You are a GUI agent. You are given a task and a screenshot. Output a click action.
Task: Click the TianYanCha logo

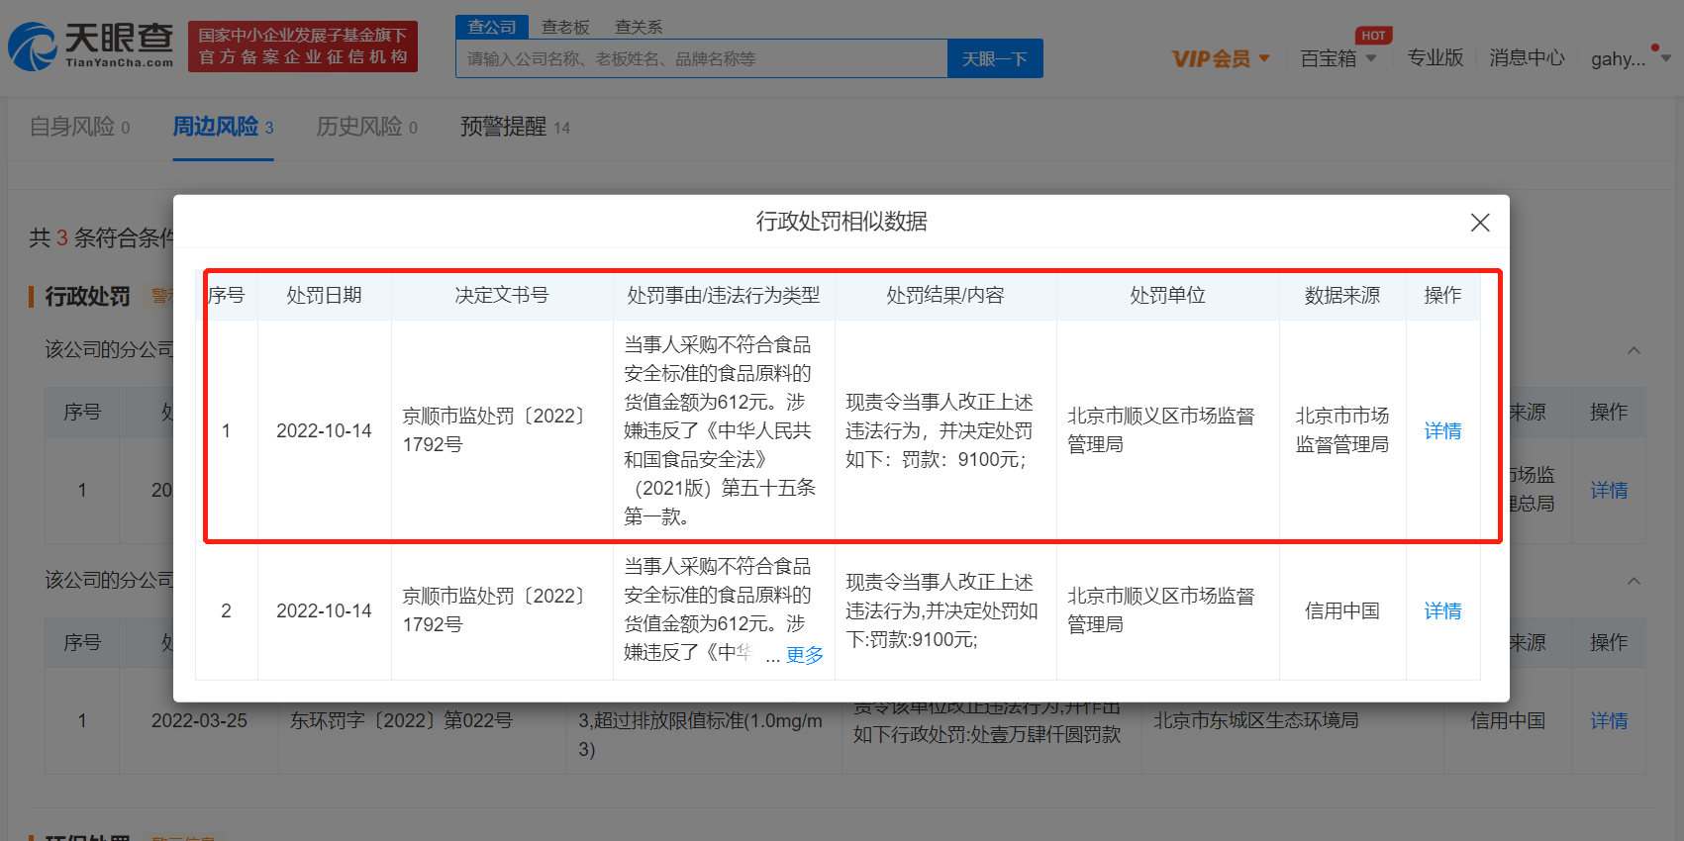[x=91, y=47]
